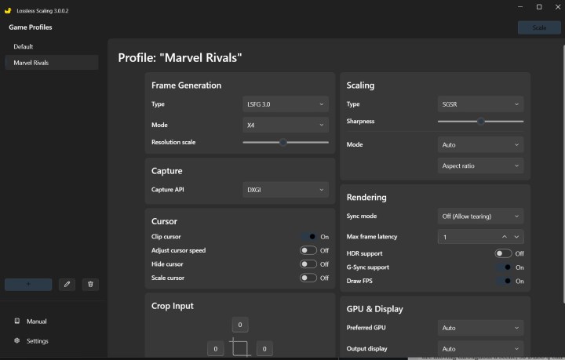Open the Frame Generation Type dropdown
565x360 pixels.
pyautogui.click(x=286, y=104)
